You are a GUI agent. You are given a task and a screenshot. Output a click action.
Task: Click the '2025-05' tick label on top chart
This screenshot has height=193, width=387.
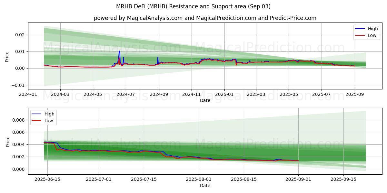[289, 94]
